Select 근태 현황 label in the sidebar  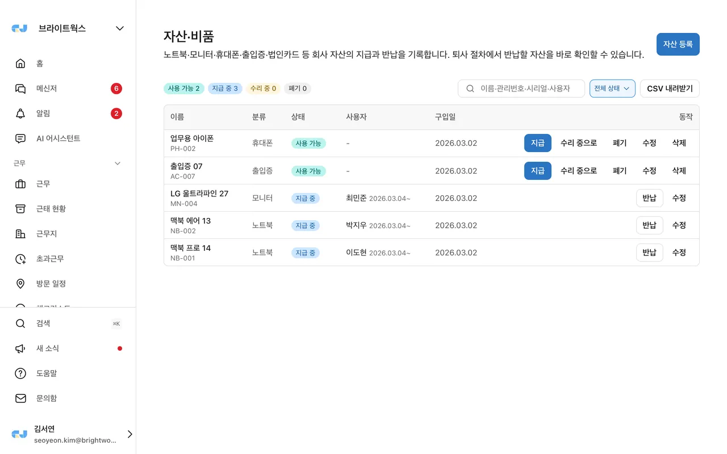click(x=51, y=209)
